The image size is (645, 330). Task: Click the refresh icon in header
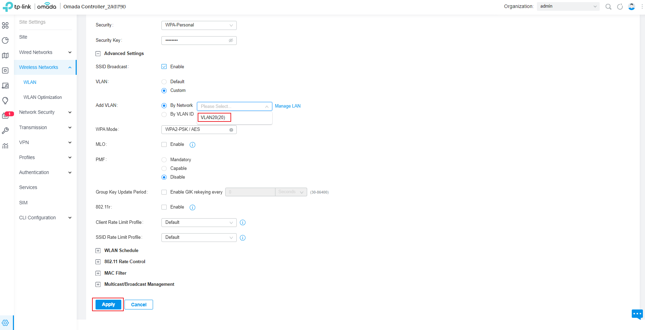(620, 7)
